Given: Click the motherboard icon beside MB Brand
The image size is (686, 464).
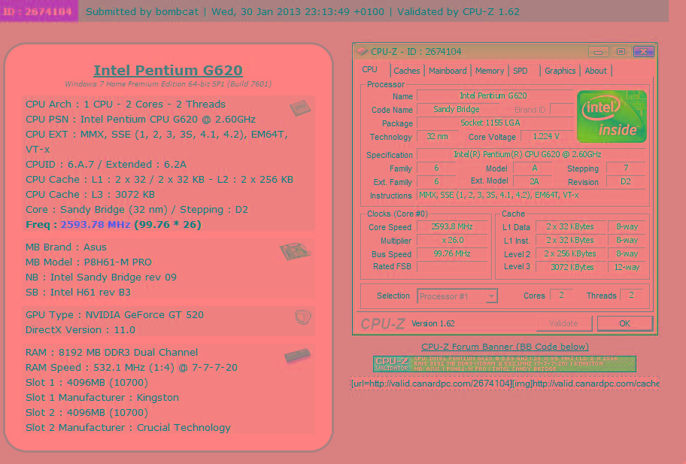Looking at the screenshot, I should click(295, 251).
